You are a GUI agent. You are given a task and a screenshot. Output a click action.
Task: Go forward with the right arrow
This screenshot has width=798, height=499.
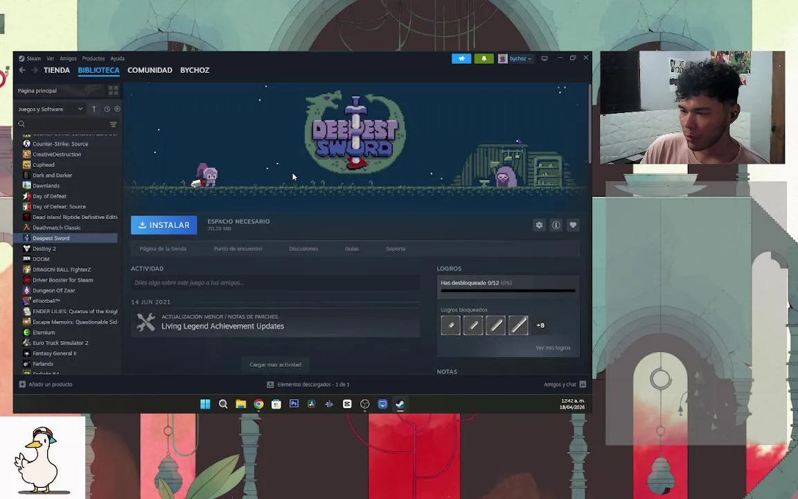coord(35,70)
